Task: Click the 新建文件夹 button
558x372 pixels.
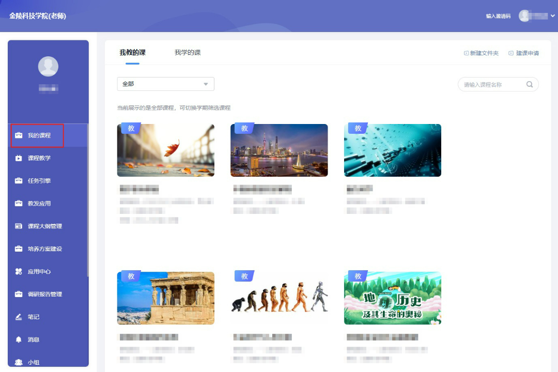Action: pyautogui.click(x=481, y=53)
